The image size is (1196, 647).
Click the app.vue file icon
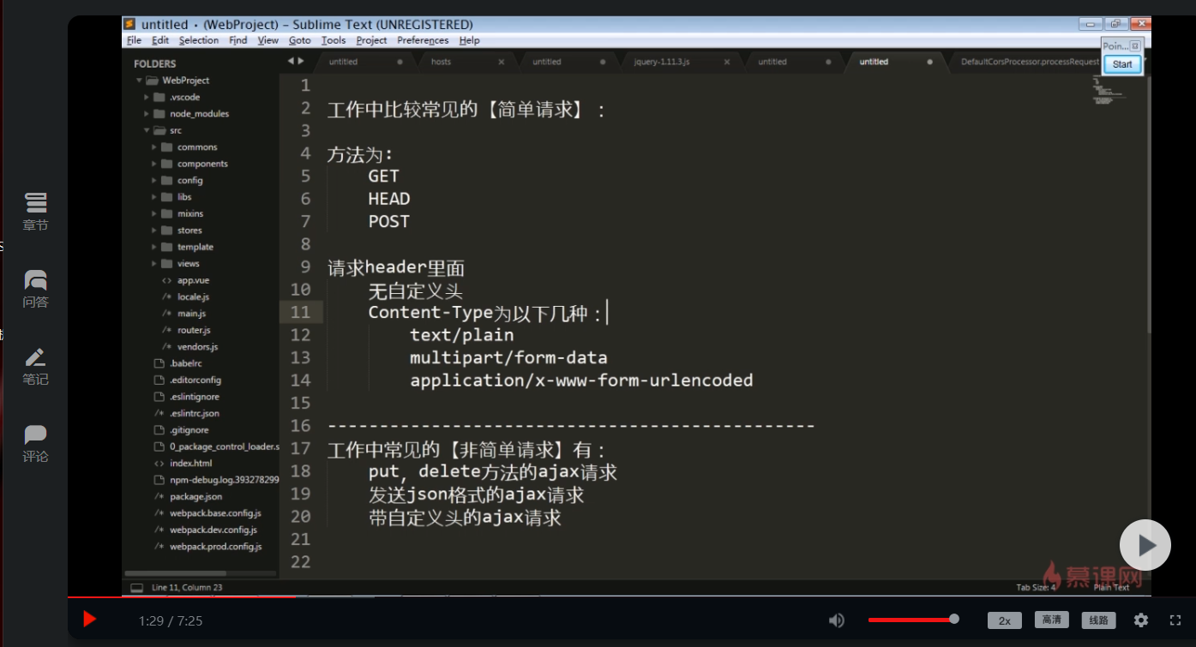[166, 280]
